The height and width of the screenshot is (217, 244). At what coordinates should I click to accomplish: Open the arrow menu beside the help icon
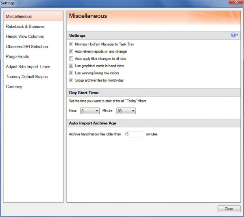click(237, 35)
